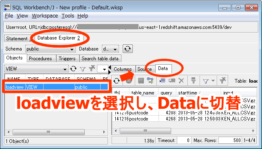262x149 pixels.
Task: Open the Database dropdown
Action: [x=110, y=49]
